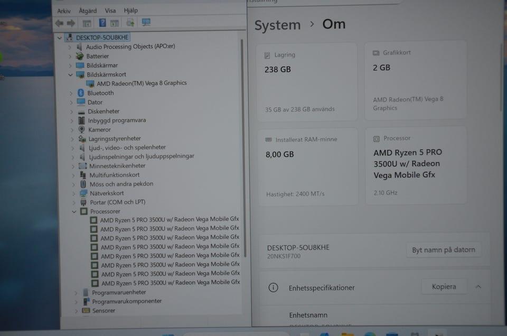This screenshot has width=507, height=336.
Task: Expand the Bildskärmar category
Action: [x=70, y=66]
